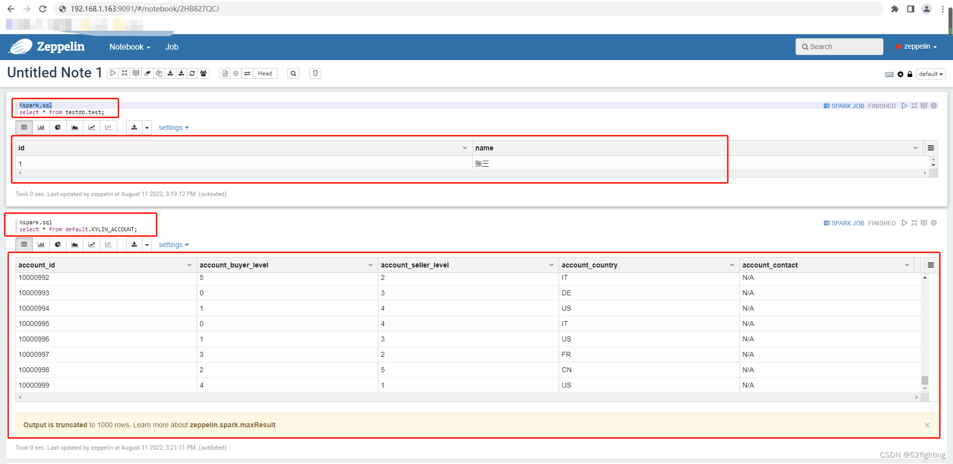Switch KYLIN_ACCOUNT result to line chart
Image resolution: width=953 pixels, height=464 pixels.
91,245
